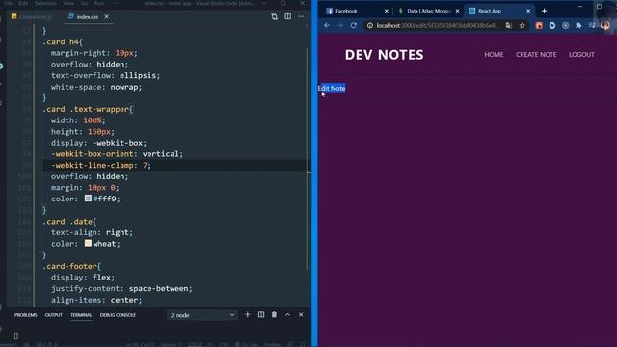Open the PROBLEMS panel tab

(26, 315)
